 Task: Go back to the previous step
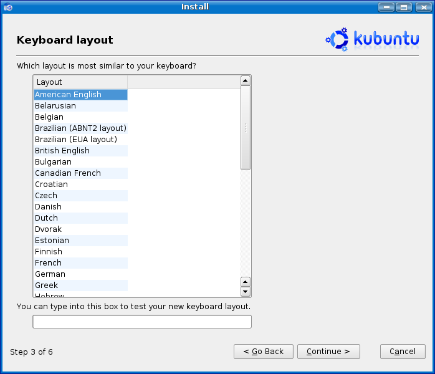pyautogui.click(x=263, y=352)
